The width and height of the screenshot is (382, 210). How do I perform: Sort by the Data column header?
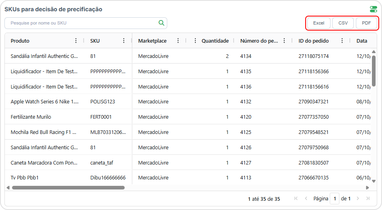click(x=362, y=41)
